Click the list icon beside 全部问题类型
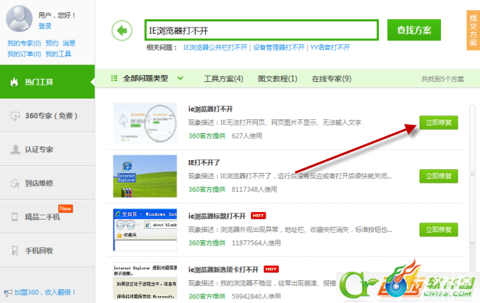The image size is (480, 303). click(x=114, y=78)
